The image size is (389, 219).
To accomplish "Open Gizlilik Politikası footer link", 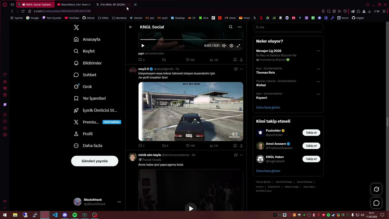I will pyautogui.click(x=284, y=182).
